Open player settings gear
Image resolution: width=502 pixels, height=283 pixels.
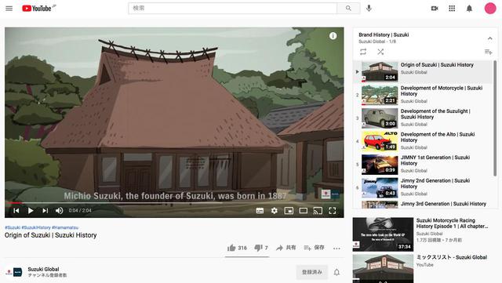[275, 211]
